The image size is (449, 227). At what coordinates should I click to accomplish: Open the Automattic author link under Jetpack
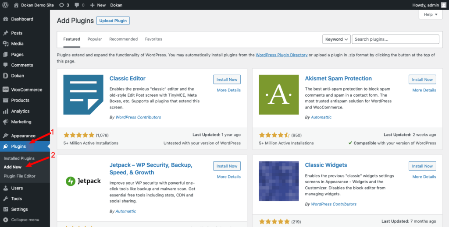tap(126, 211)
